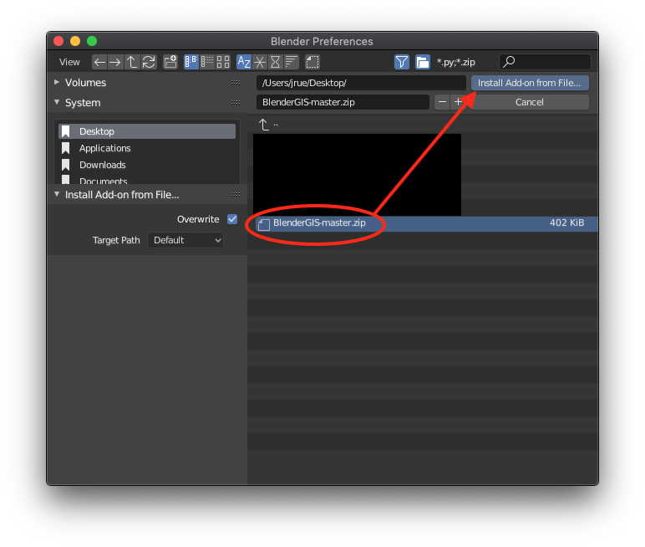Click the BlenderGIS-master.zip filename field
This screenshot has height=547, width=645.
click(343, 102)
